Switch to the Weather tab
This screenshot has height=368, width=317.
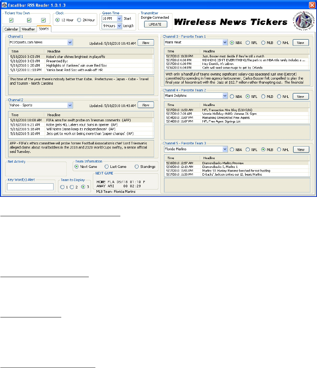28,29
